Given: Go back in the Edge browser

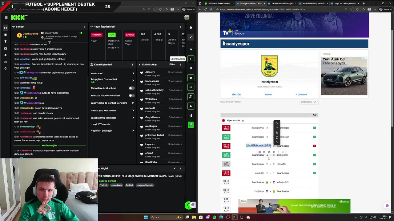Looking at the screenshot, I should (200, 9).
